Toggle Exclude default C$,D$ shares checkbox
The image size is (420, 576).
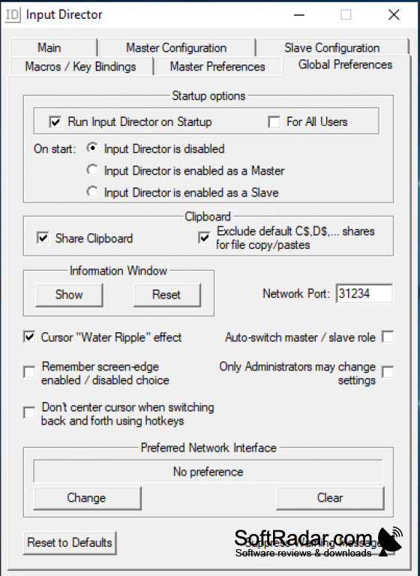click(x=204, y=238)
